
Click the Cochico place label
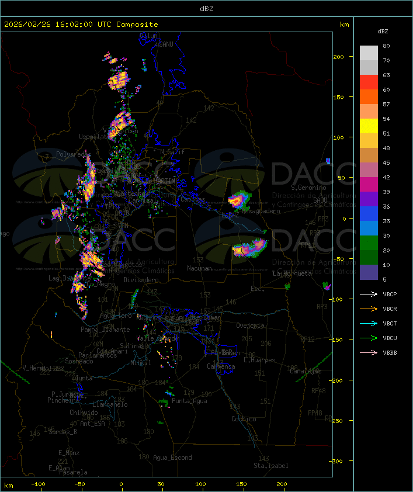(244, 419)
